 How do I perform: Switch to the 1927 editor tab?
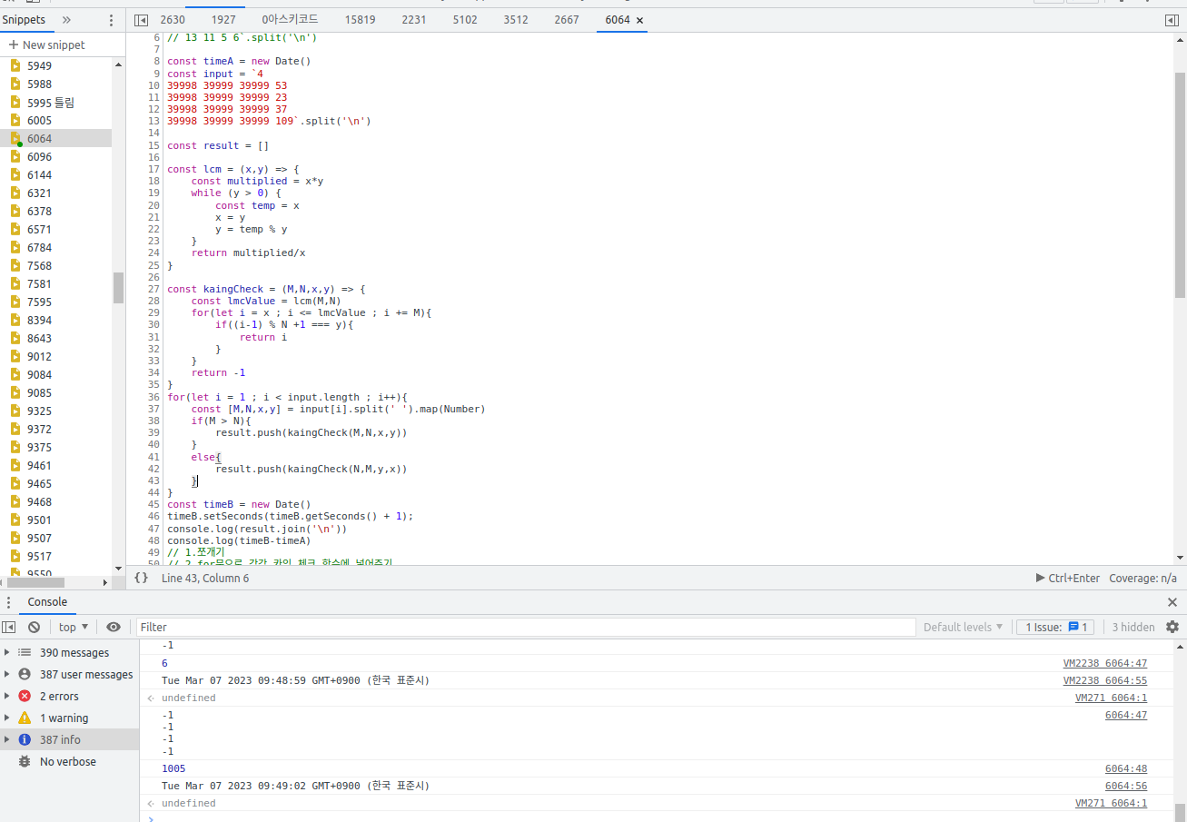tap(223, 20)
